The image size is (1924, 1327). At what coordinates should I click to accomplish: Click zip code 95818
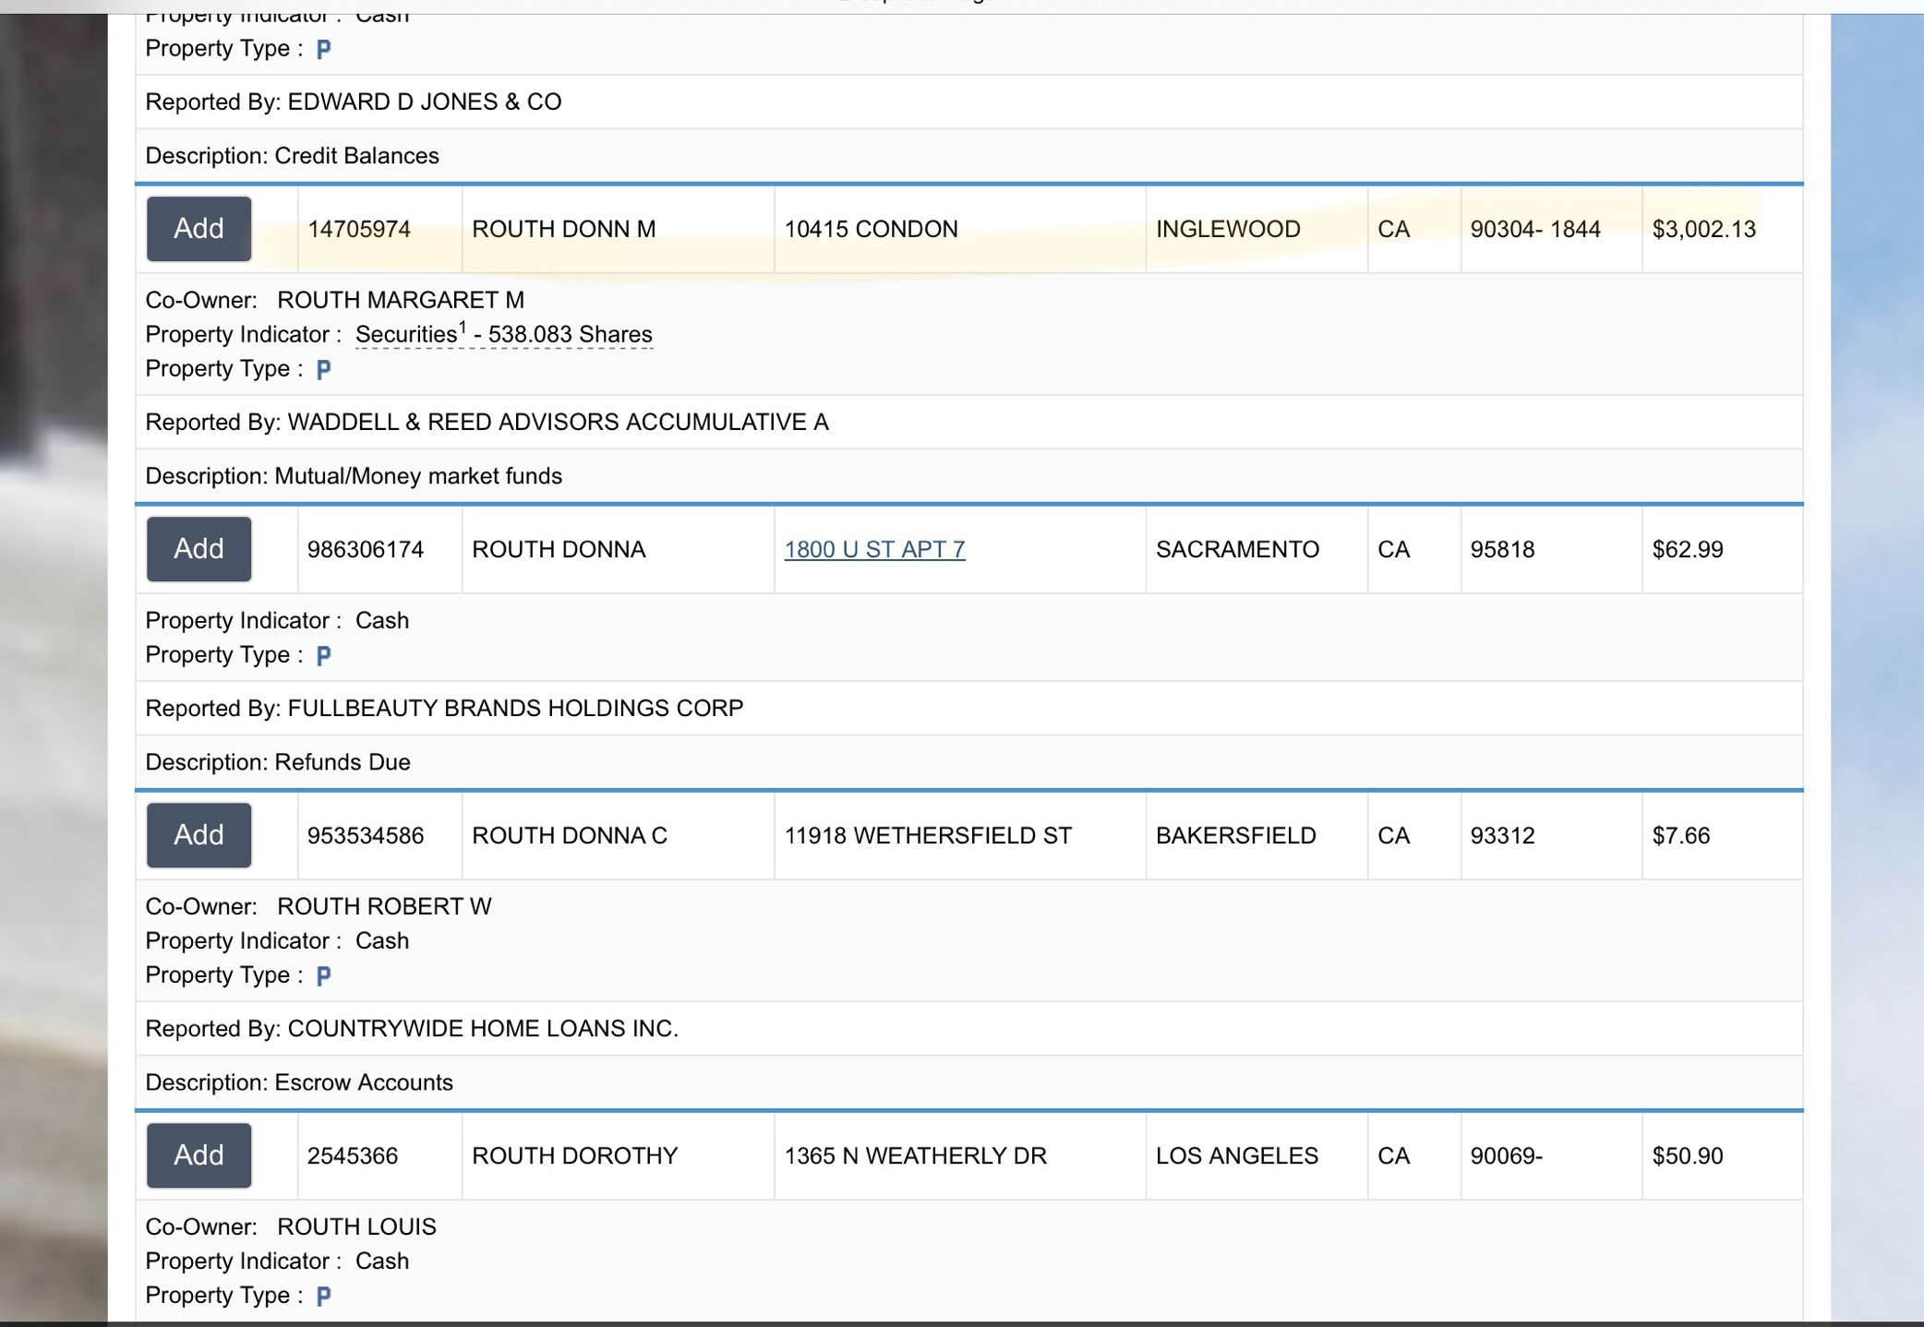pos(1502,549)
